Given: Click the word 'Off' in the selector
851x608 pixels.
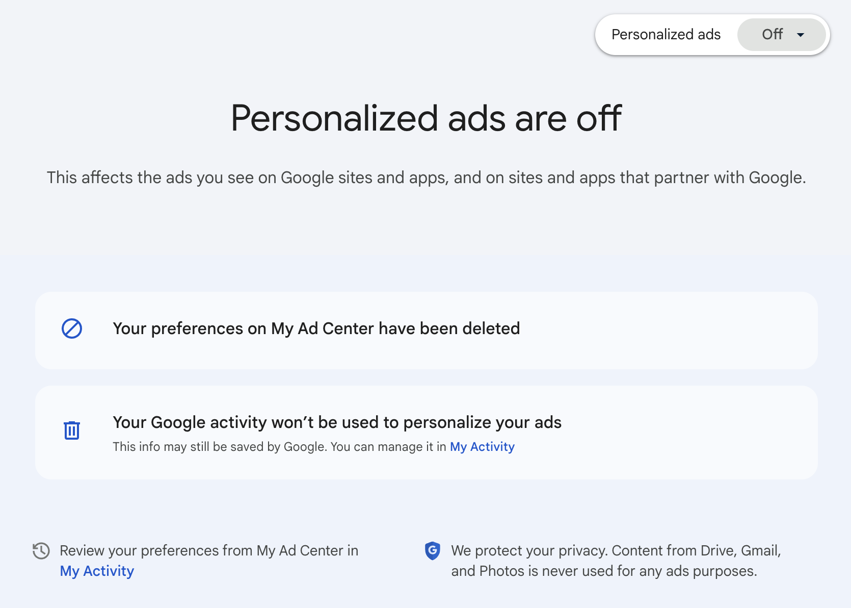Looking at the screenshot, I should coord(772,35).
